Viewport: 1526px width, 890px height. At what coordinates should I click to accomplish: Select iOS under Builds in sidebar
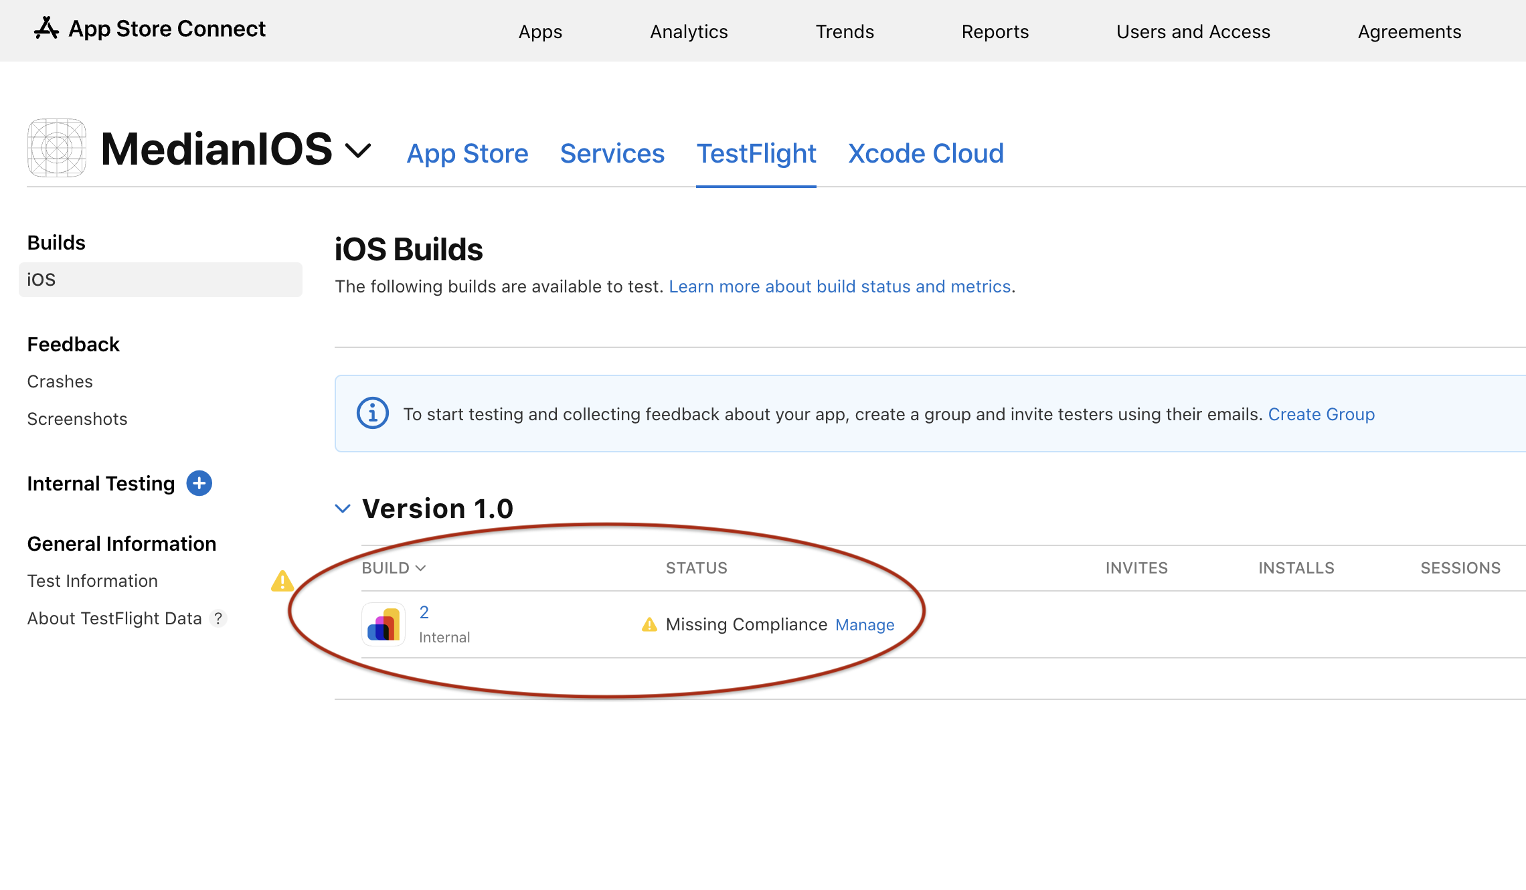coord(161,280)
